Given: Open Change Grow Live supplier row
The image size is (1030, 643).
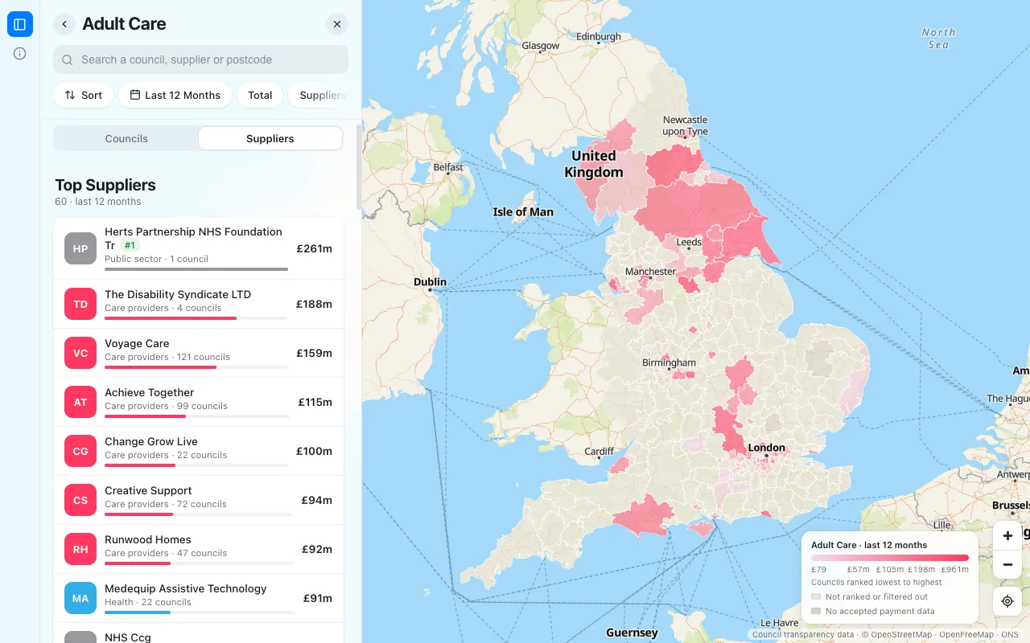Looking at the screenshot, I should coord(199,451).
